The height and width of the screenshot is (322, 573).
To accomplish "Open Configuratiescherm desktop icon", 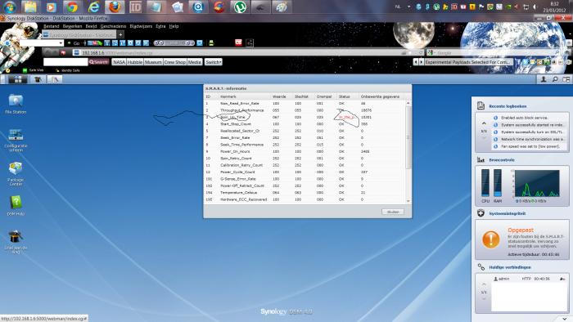I will point(16,140).
